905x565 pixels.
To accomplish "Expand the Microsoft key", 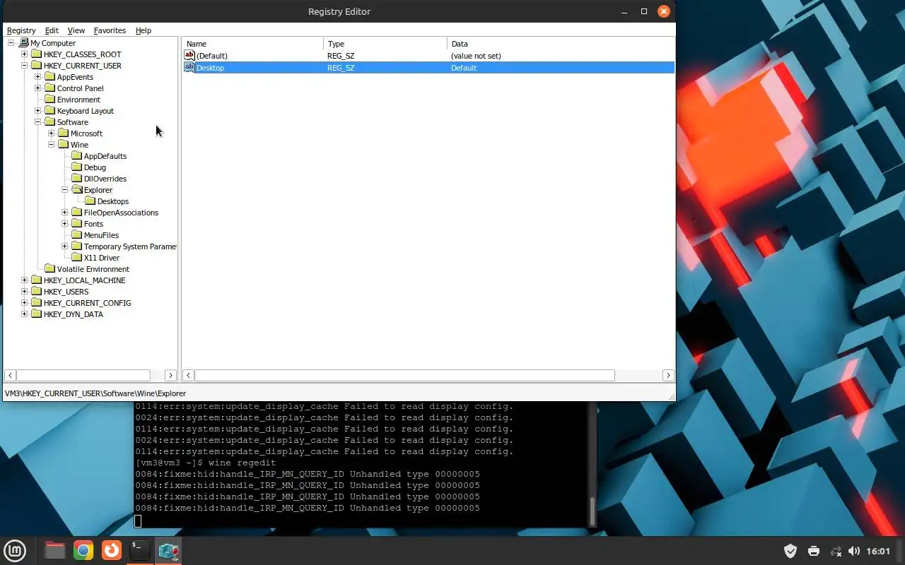I will pyautogui.click(x=52, y=133).
